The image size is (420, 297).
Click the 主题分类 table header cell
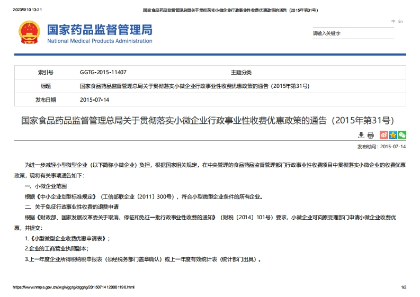coord(241,72)
